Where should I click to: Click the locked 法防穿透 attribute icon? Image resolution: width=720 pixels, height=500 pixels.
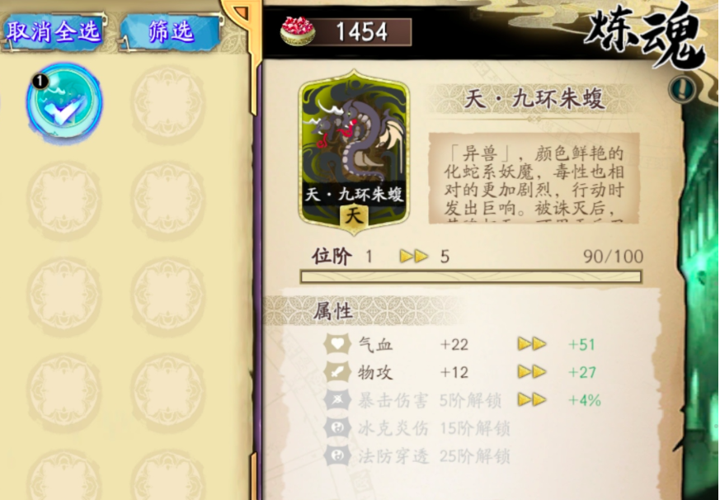click(337, 456)
